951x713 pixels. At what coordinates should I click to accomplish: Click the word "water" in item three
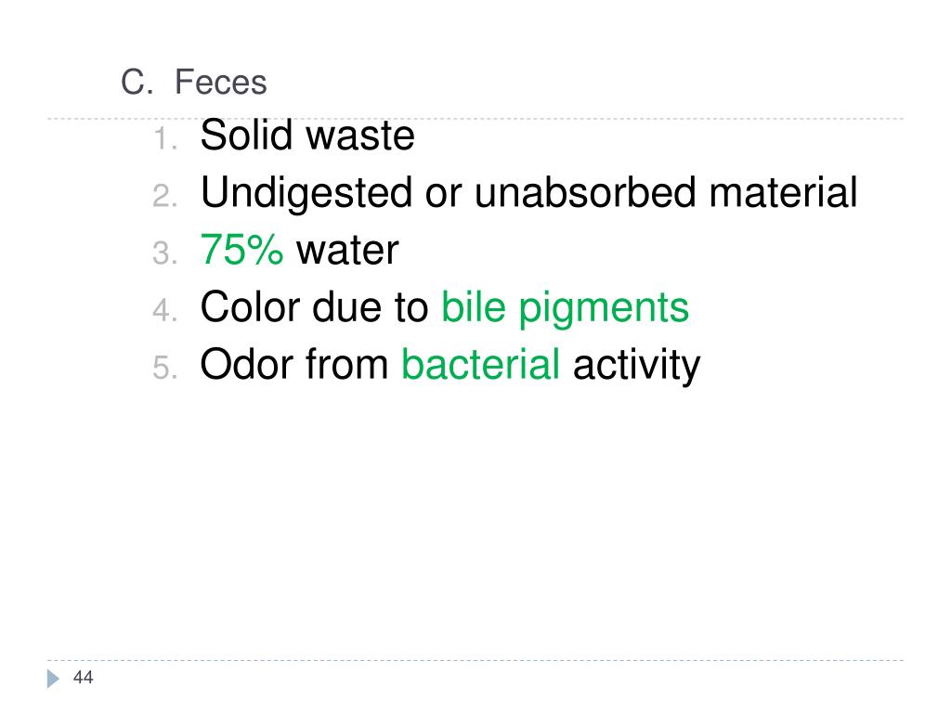[347, 251]
